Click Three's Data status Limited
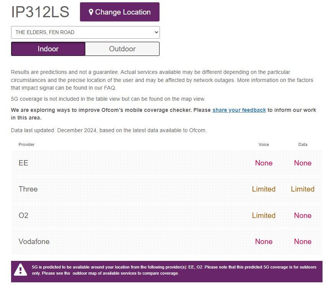334x285 pixels. pyautogui.click(x=303, y=189)
